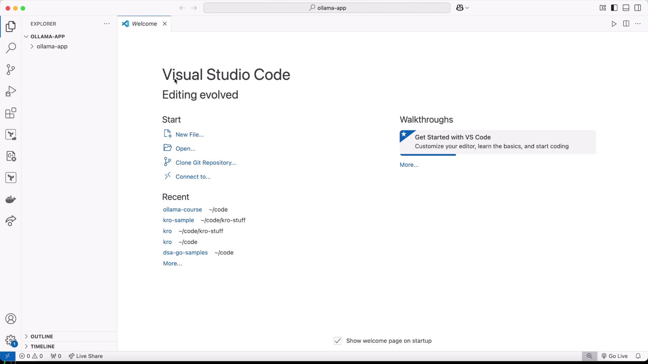Click the Connect to... link
The width and height of the screenshot is (648, 364).
pos(193,177)
